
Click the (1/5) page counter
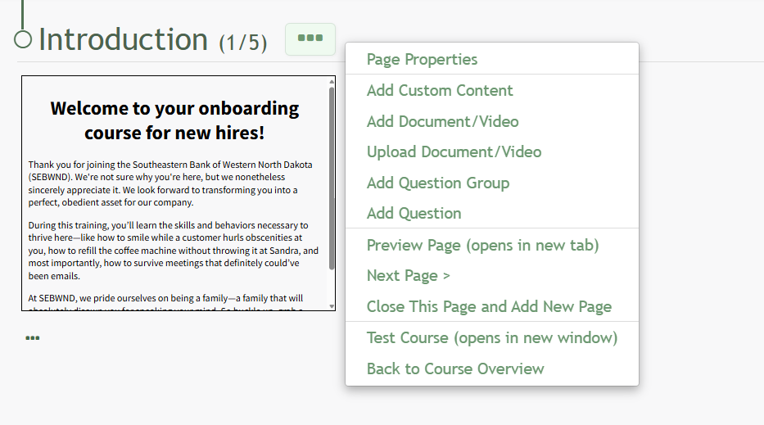tap(242, 43)
